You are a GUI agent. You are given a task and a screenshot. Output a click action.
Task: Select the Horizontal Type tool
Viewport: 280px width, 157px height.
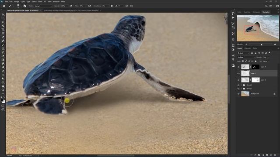tap(3, 75)
